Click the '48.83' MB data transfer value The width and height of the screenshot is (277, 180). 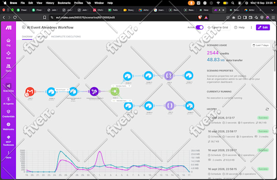tap(213, 60)
